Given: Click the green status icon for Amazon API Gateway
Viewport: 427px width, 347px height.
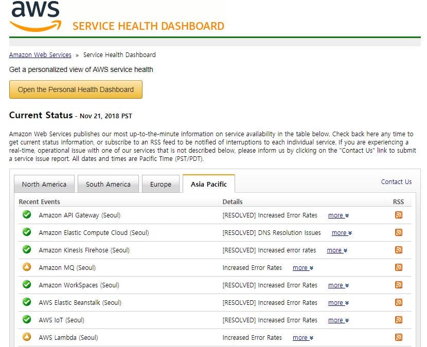Looking at the screenshot, I should pos(27,214).
